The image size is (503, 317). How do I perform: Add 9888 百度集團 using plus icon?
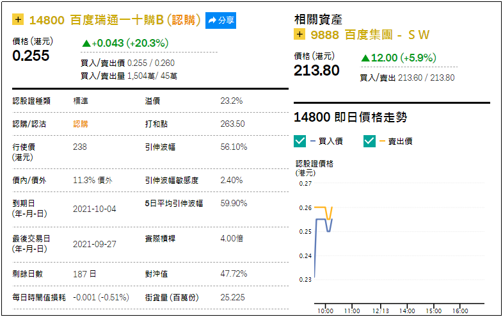(299, 34)
